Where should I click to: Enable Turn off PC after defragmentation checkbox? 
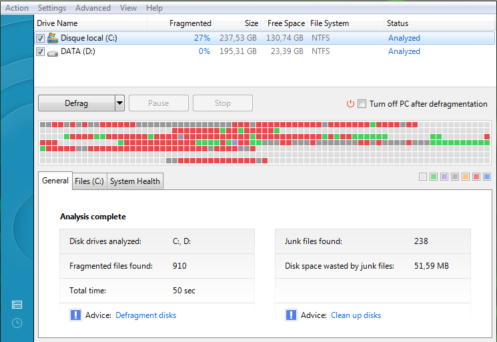point(362,104)
